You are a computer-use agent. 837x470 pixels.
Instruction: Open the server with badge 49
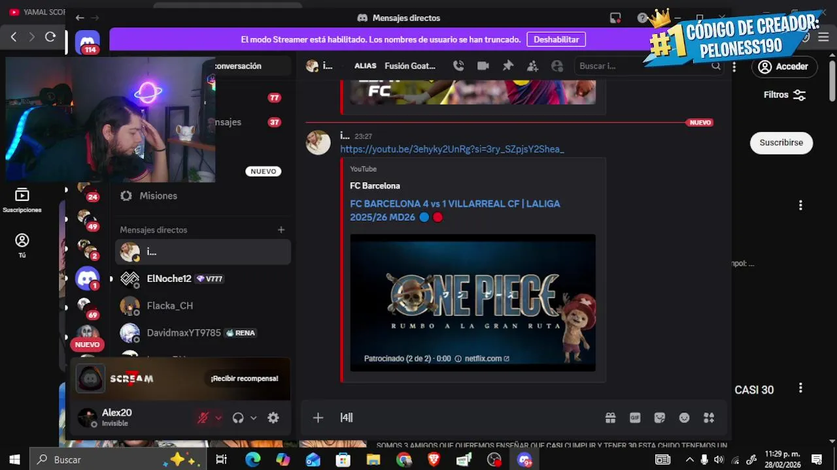tap(87, 219)
